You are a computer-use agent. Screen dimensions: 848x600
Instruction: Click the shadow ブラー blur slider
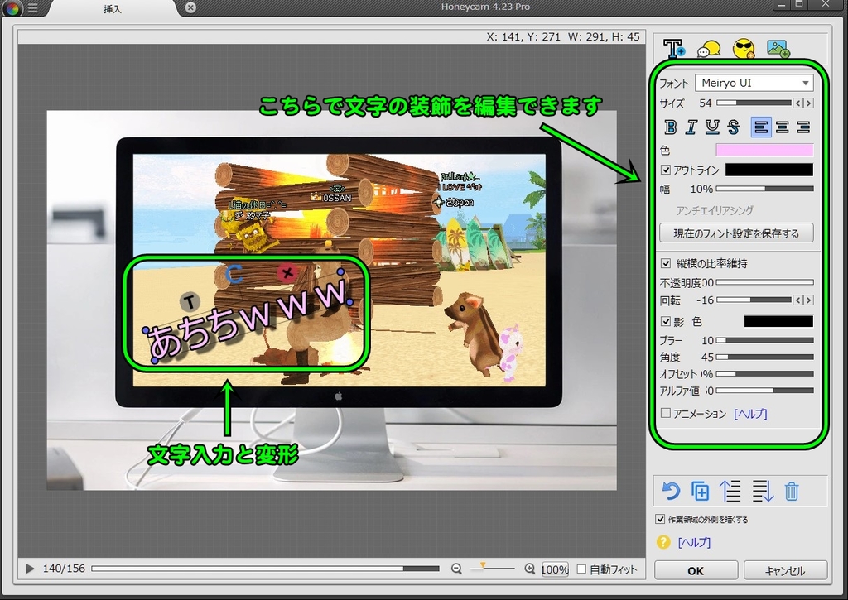point(764,340)
